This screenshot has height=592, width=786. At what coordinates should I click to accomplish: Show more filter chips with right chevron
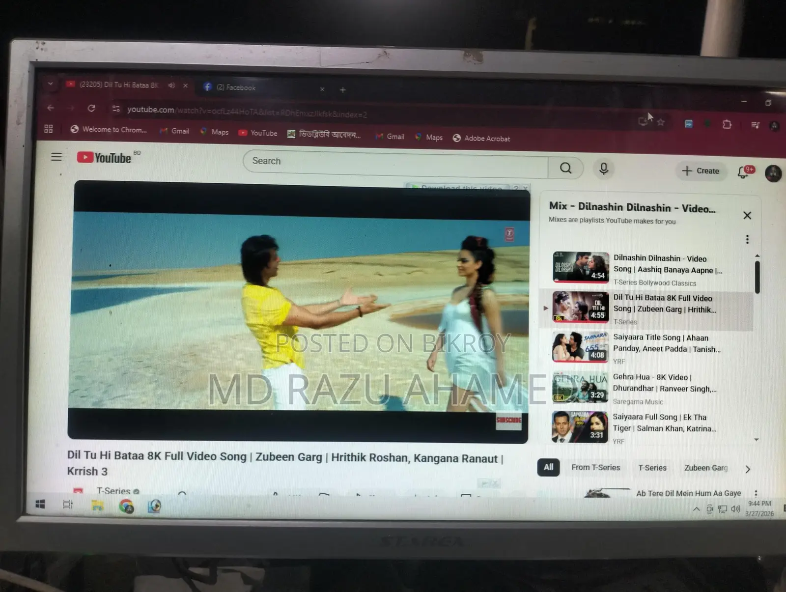(748, 469)
